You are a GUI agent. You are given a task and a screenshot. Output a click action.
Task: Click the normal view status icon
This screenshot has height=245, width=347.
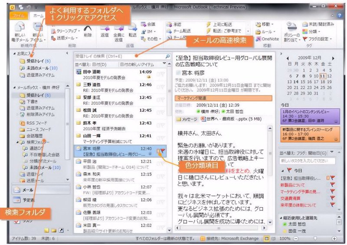click(266, 238)
